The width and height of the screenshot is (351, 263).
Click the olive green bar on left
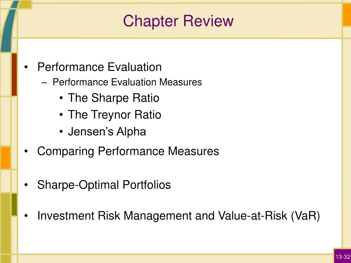pyautogui.click(x=14, y=205)
